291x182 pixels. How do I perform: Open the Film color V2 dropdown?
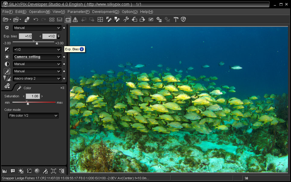point(34,115)
